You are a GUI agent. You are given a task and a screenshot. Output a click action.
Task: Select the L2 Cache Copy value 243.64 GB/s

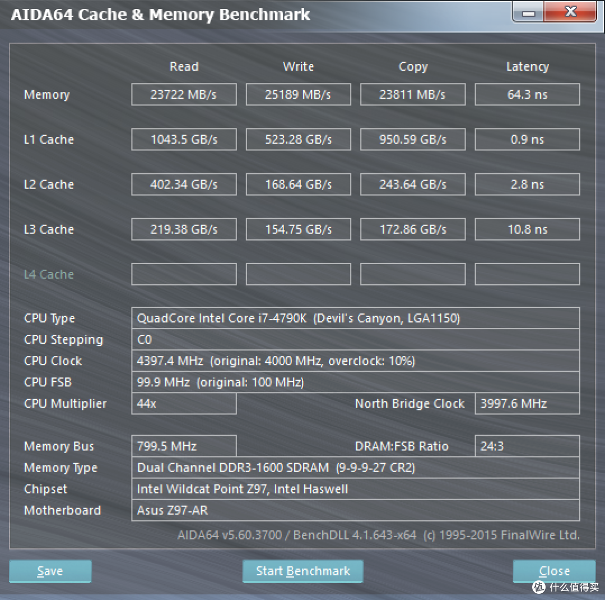413,184
